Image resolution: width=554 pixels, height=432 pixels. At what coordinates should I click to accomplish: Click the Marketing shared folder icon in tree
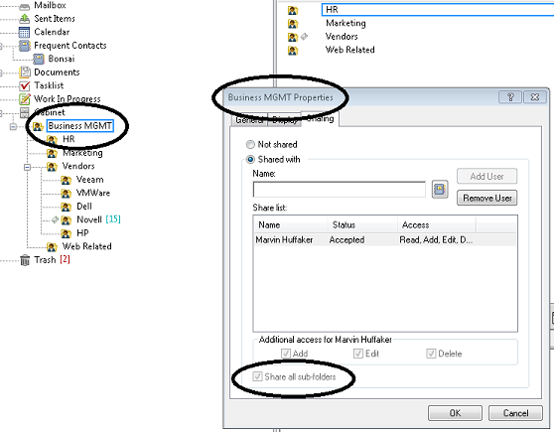[52, 153]
